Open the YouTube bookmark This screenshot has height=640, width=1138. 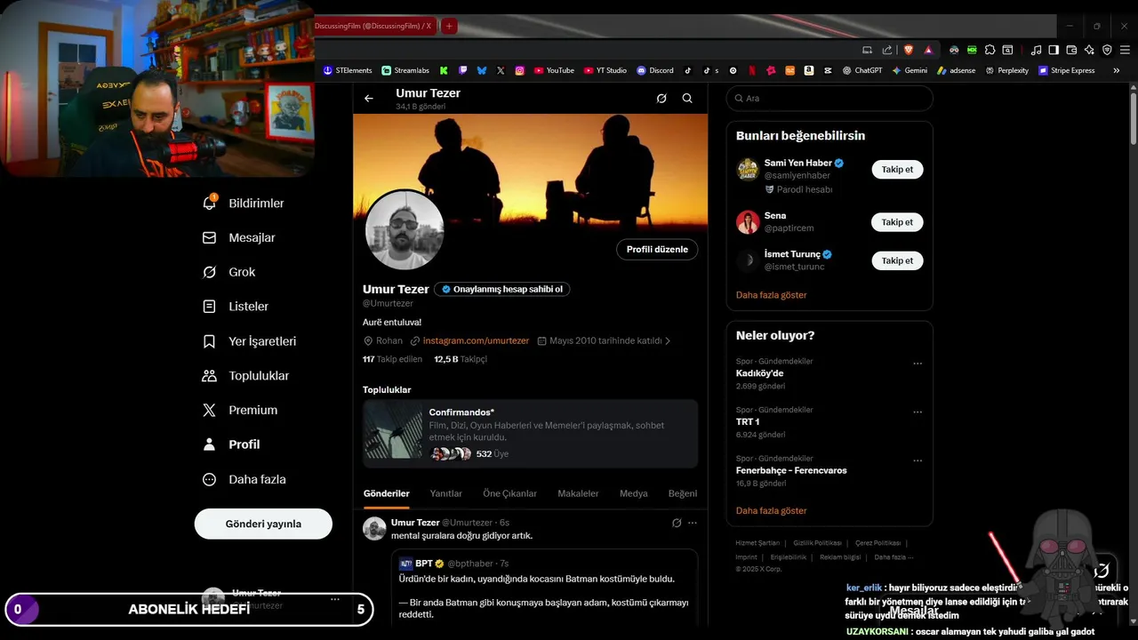point(554,70)
